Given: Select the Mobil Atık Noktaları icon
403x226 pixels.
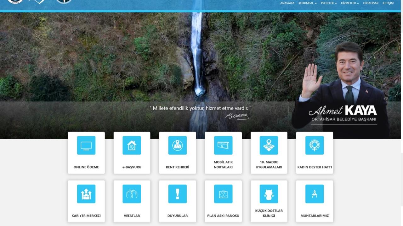Looking at the screenshot, I should pos(223,145).
